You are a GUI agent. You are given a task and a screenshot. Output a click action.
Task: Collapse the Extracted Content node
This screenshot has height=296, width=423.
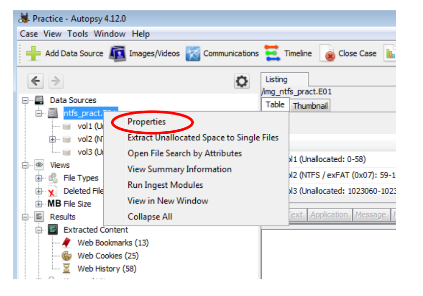click(x=39, y=230)
